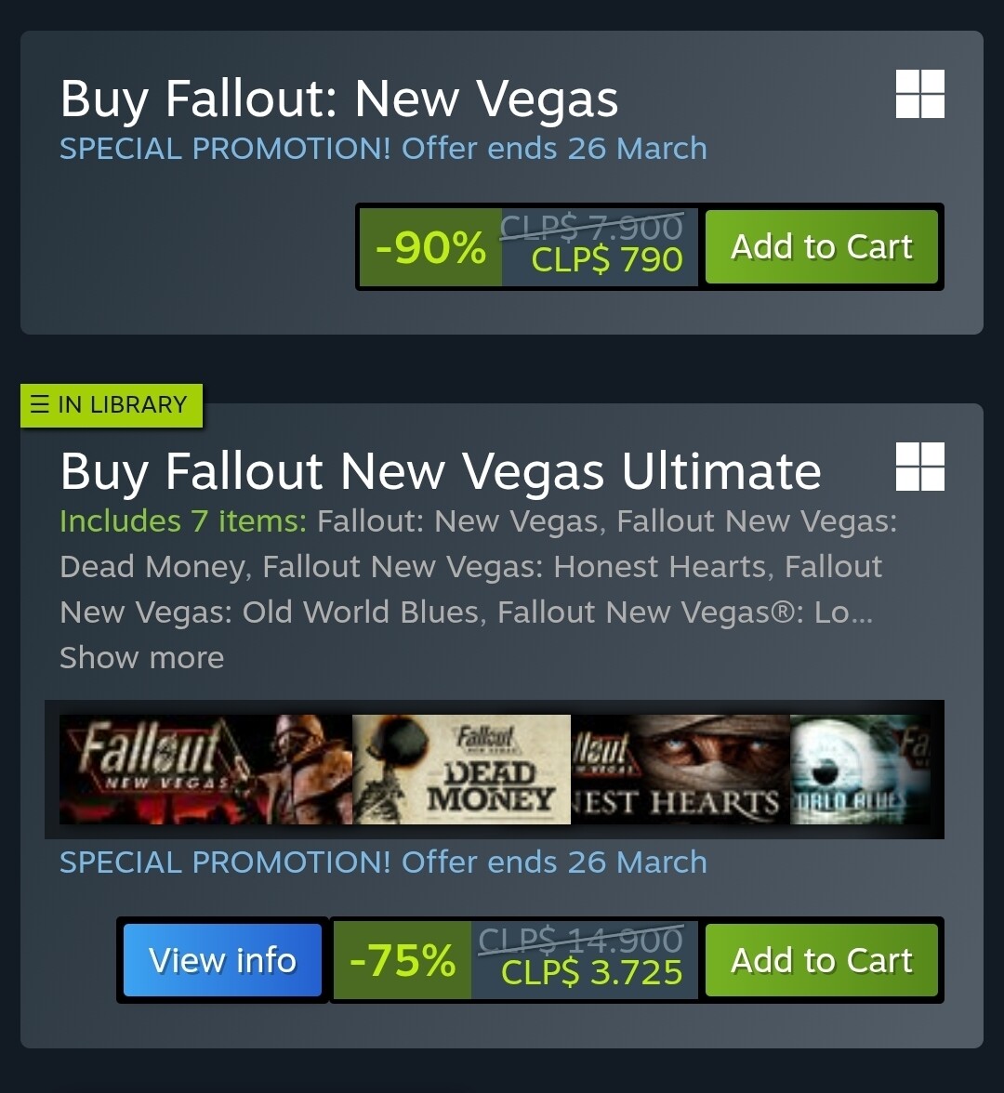Screen dimensions: 1004x1093
Task: Open the Fallout New Vegas base game thumbnail
Action: [205, 769]
